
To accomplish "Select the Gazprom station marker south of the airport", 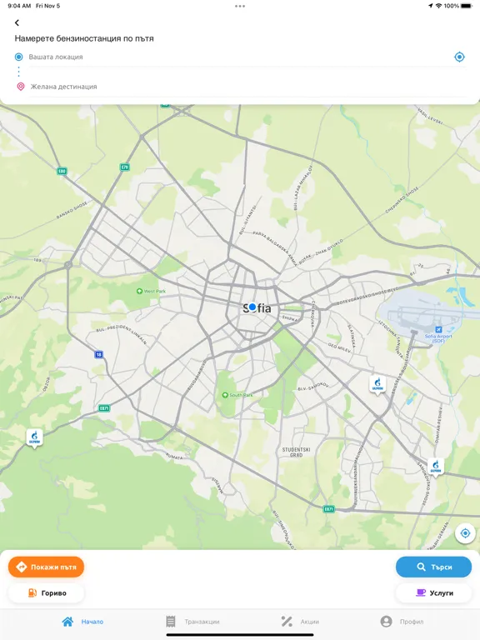I will tap(377, 385).
